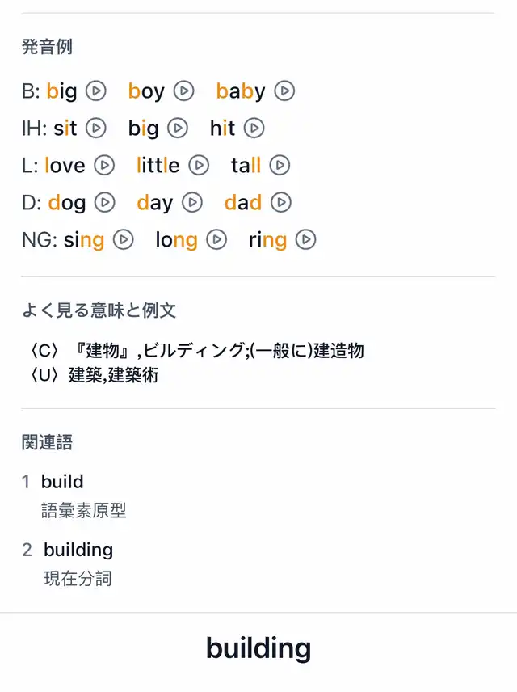Screen dimensions: 517x692
Task: Play audio for the word 'long'
Action: (x=216, y=239)
